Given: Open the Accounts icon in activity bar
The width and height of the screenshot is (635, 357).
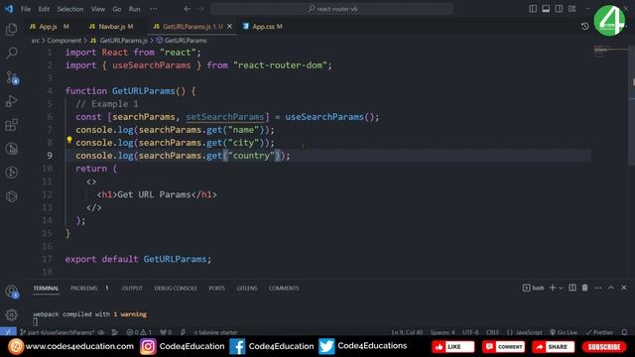Looking at the screenshot, I should (12, 291).
